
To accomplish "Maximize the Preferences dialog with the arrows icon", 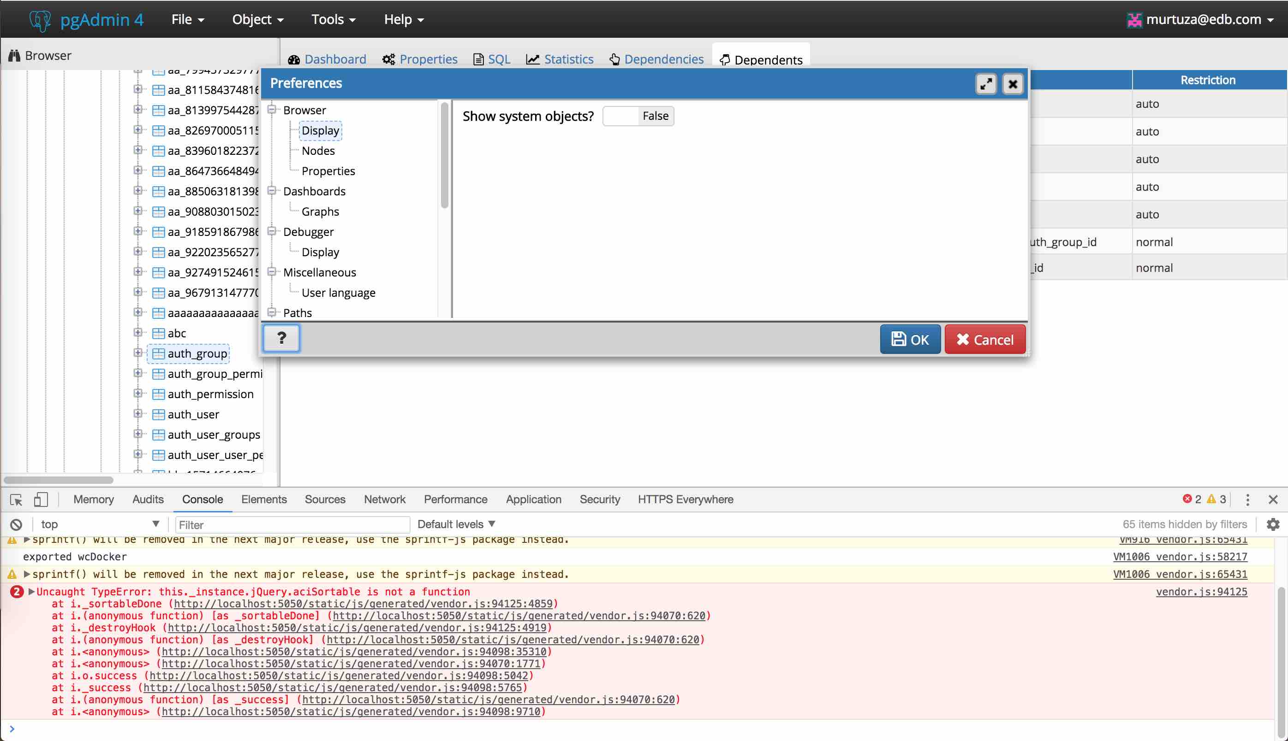I will click(986, 83).
